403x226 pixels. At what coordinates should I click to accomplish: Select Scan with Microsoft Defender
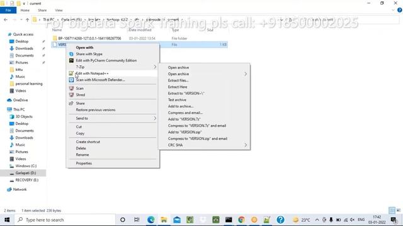point(113,80)
